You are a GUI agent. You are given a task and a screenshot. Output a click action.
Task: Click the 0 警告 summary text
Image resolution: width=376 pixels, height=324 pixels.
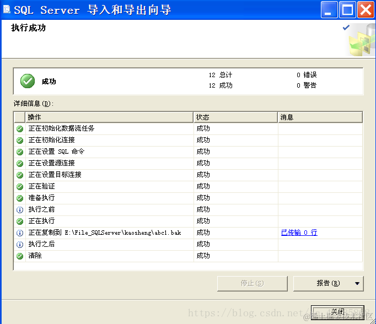[x=307, y=85]
